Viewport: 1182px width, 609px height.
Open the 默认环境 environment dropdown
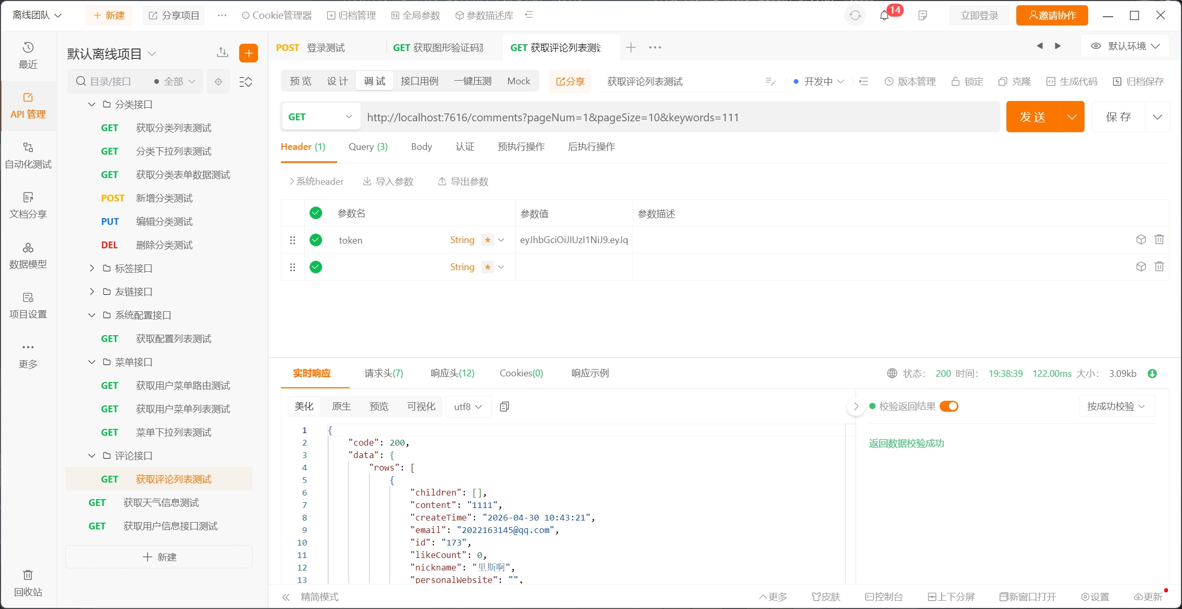(1126, 46)
